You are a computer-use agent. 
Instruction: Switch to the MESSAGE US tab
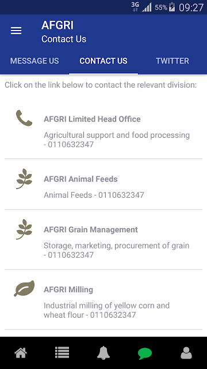[x=34, y=61]
